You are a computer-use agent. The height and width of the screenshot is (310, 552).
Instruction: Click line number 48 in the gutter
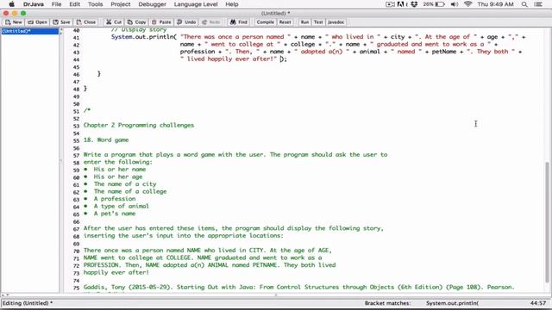77,90
